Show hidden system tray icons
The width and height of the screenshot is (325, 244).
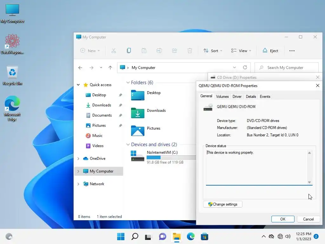point(264,236)
